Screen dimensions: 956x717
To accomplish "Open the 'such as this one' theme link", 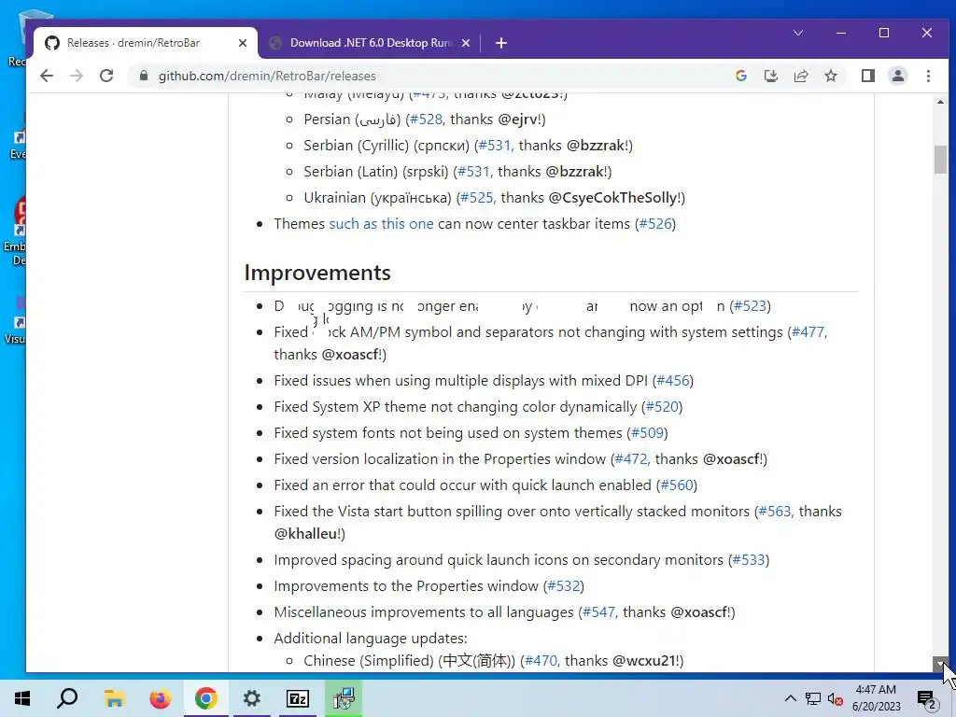I will [x=381, y=224].
